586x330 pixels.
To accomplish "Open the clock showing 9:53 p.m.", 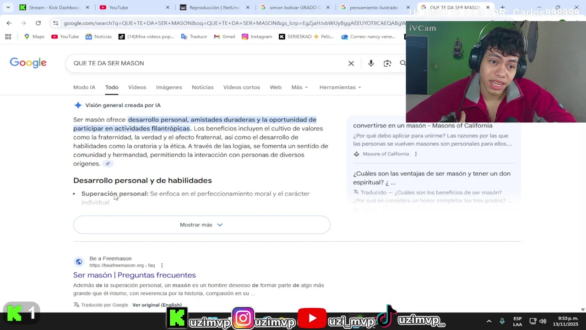I will click(565, 321).
